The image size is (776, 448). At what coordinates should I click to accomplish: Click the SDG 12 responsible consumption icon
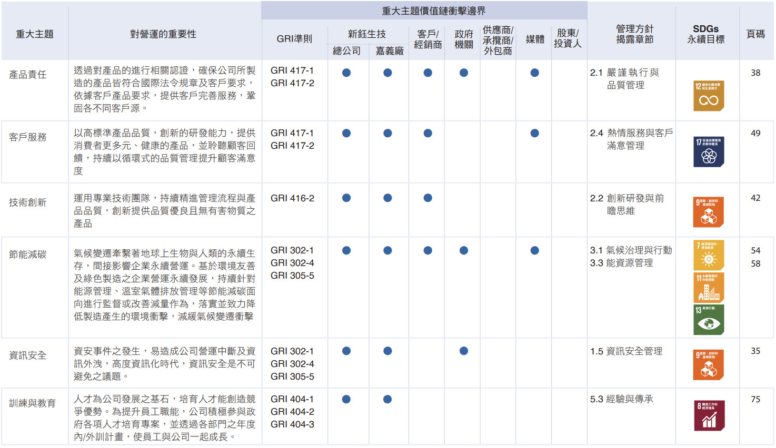pos(709,96)
